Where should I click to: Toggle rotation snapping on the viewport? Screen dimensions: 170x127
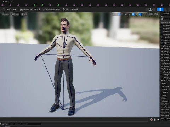coord(140,14)
